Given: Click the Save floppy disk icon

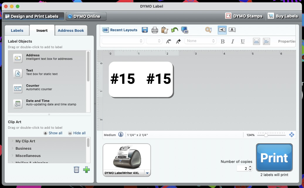Looking at the screenshot, I should pos(145,30).
